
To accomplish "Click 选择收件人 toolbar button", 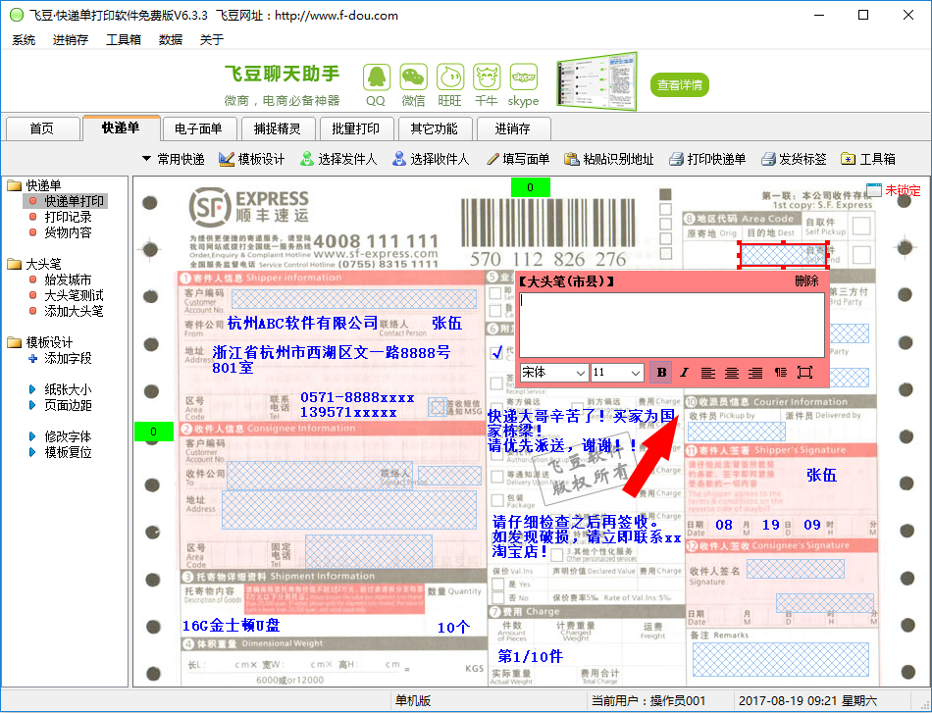I will pyautogui.click(x=431, y=159).
